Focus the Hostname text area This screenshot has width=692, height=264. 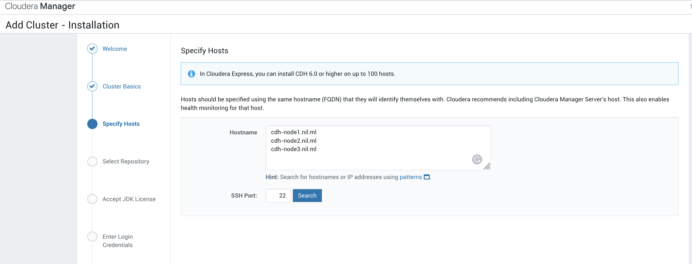(x=378, y=148)
